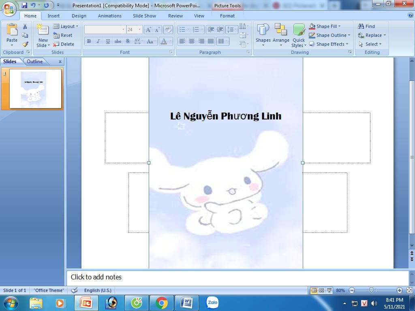Open the Shapes gallery
The image size is (415, 311).
coord(263,35)
